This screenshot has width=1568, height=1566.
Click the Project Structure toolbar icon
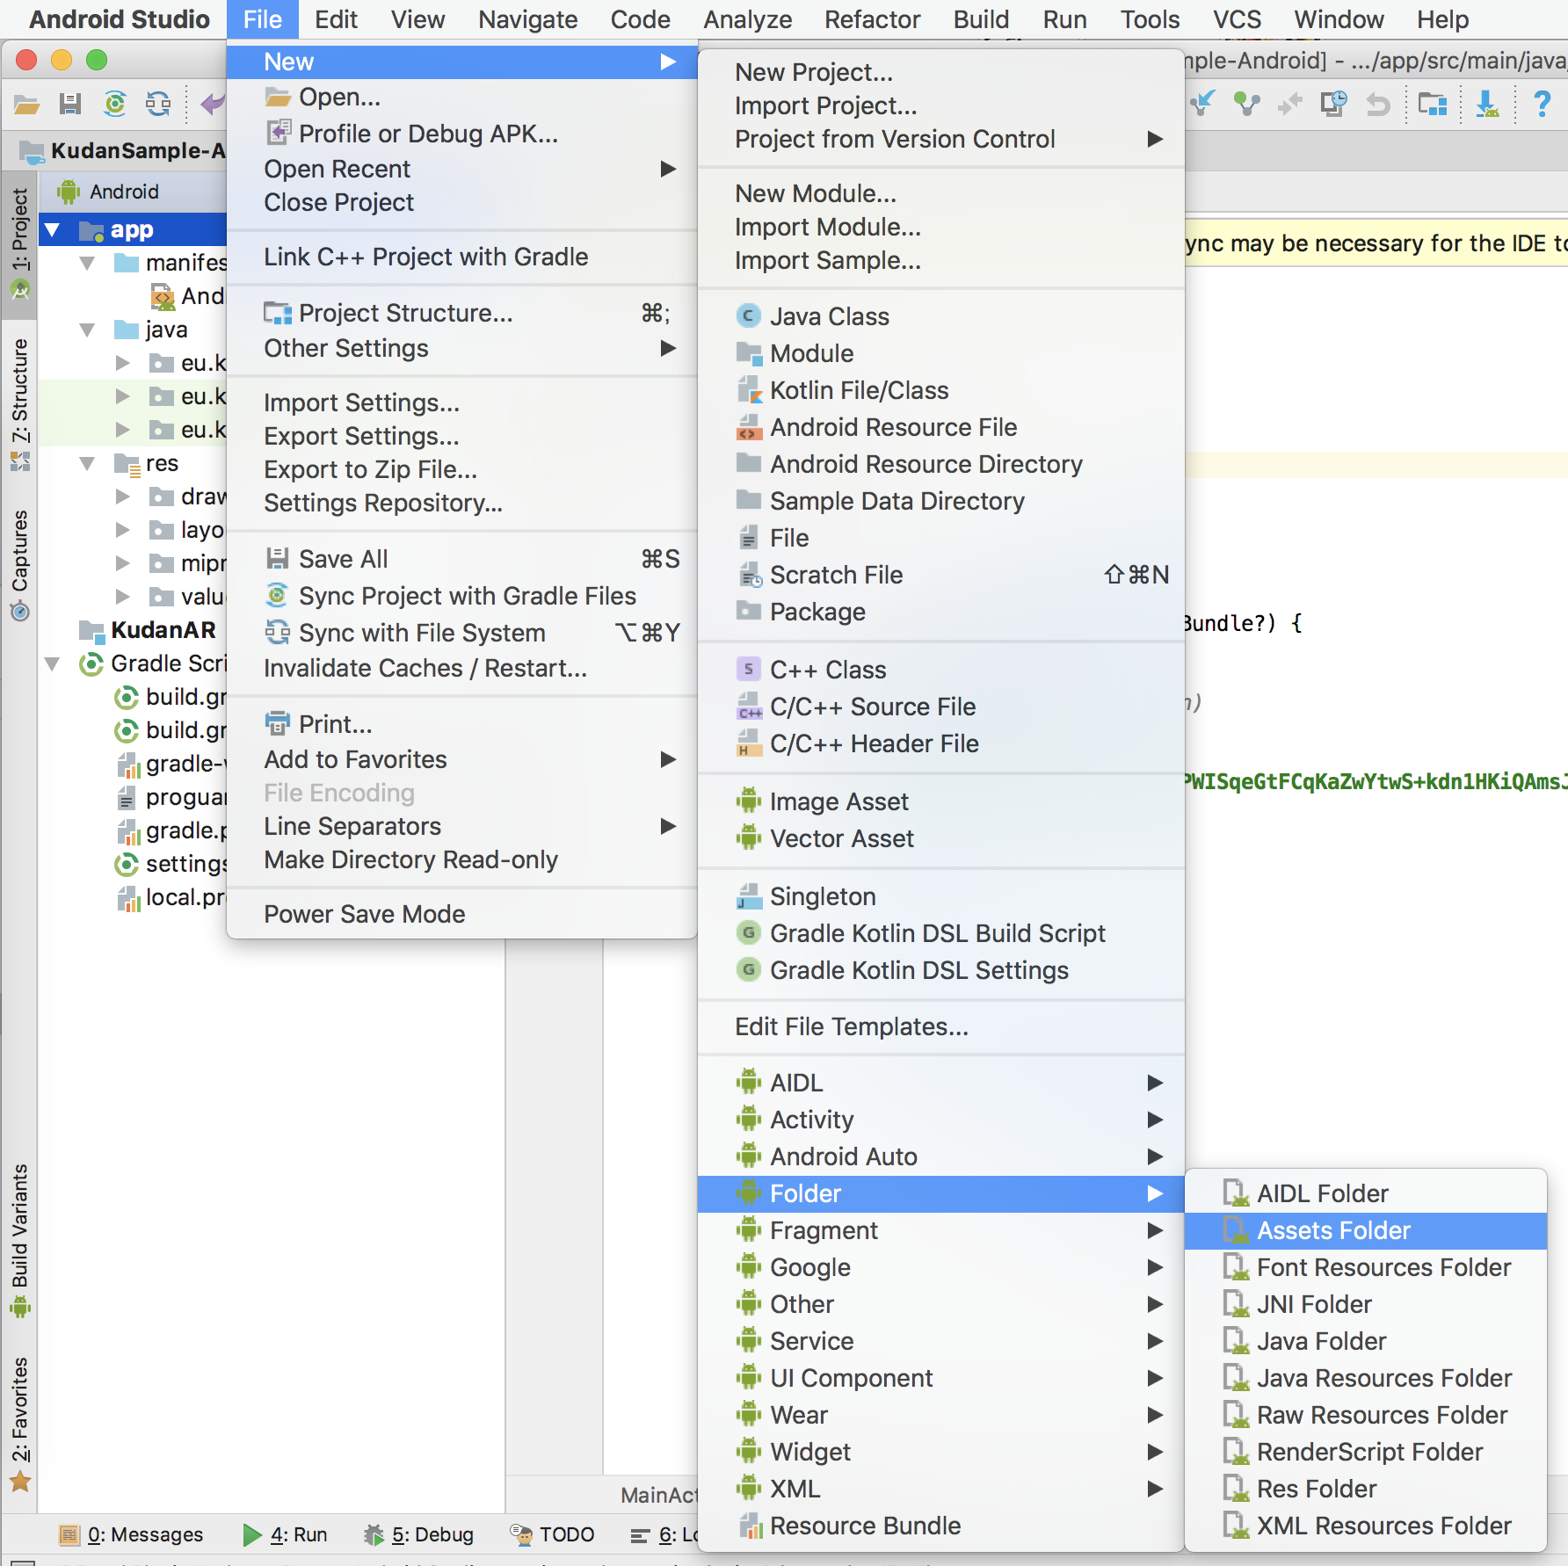click(1433, 105)
